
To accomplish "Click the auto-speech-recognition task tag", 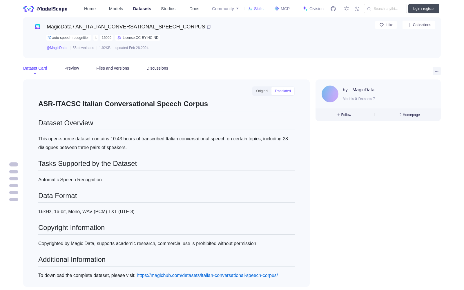I will pos(69,38).
